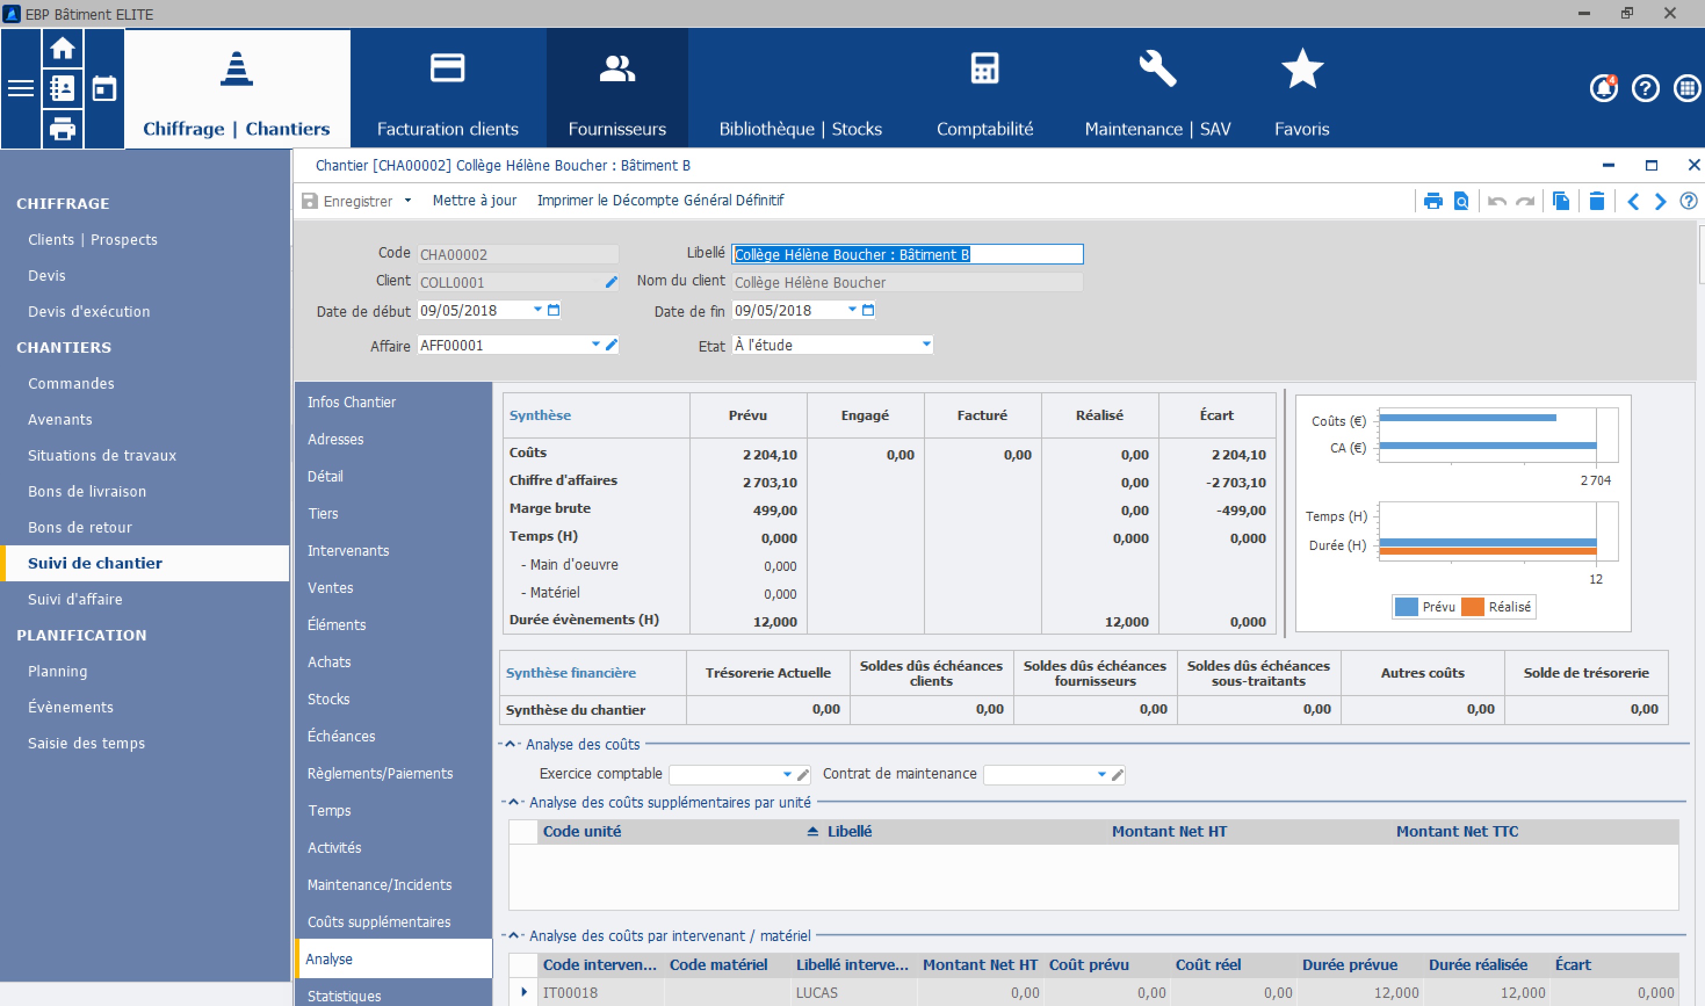The width and height of the screenshot is (1705, 1006).
Task: Click the orange Réalisé legend swatch
Action: pyautogui.click(x=1472, y=607)
